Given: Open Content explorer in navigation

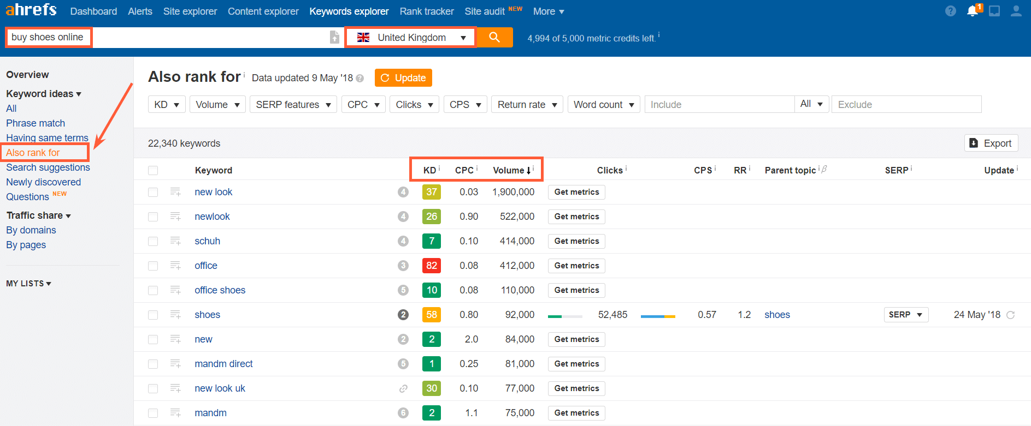Looking at the screenshot, I should pos(263,11).
